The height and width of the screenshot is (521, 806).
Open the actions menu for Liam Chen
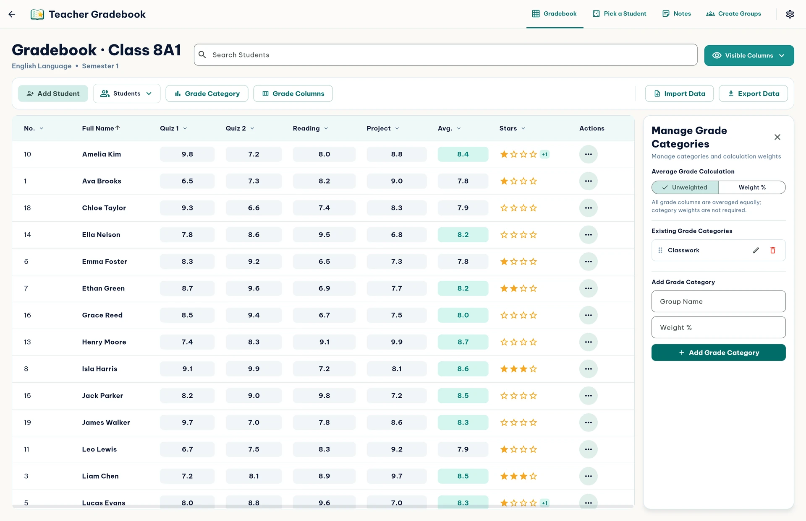click(589, 476)
